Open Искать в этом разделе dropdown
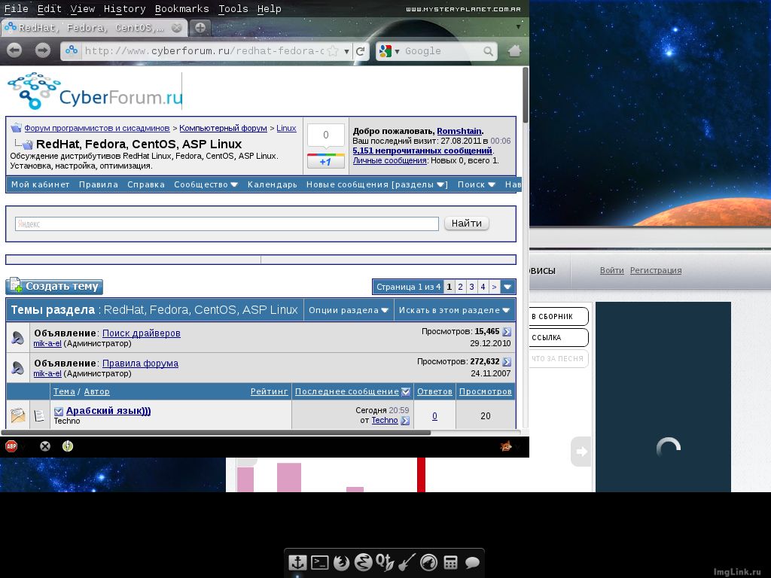This screenshot has width=771, height=578. 454,310
